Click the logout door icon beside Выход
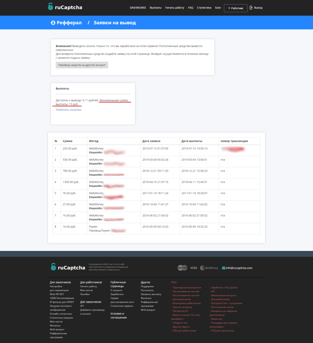This screenshot has height=343, width=313. 251,8
